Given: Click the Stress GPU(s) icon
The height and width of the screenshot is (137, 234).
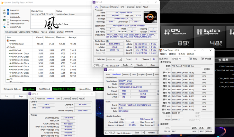Looking at the screenshot, I should click(4, 27).
